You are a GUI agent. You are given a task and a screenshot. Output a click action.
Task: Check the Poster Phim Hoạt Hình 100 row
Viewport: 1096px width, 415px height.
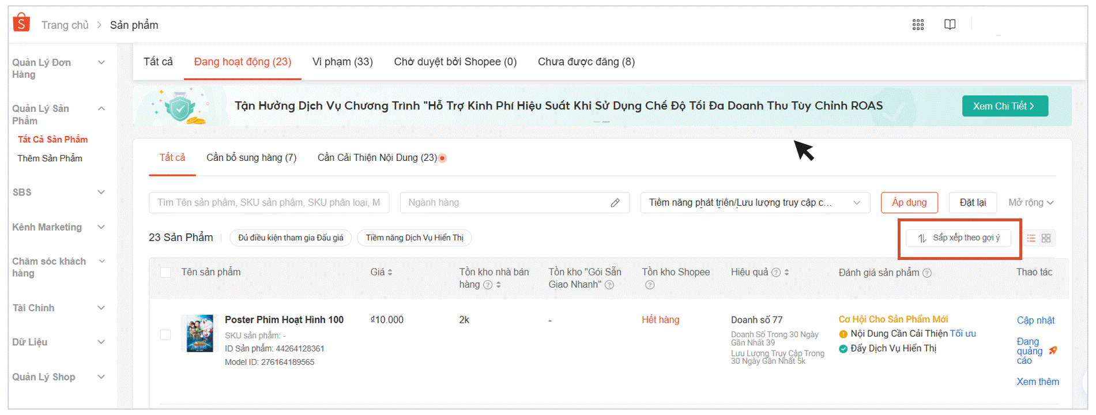point(165,335)
